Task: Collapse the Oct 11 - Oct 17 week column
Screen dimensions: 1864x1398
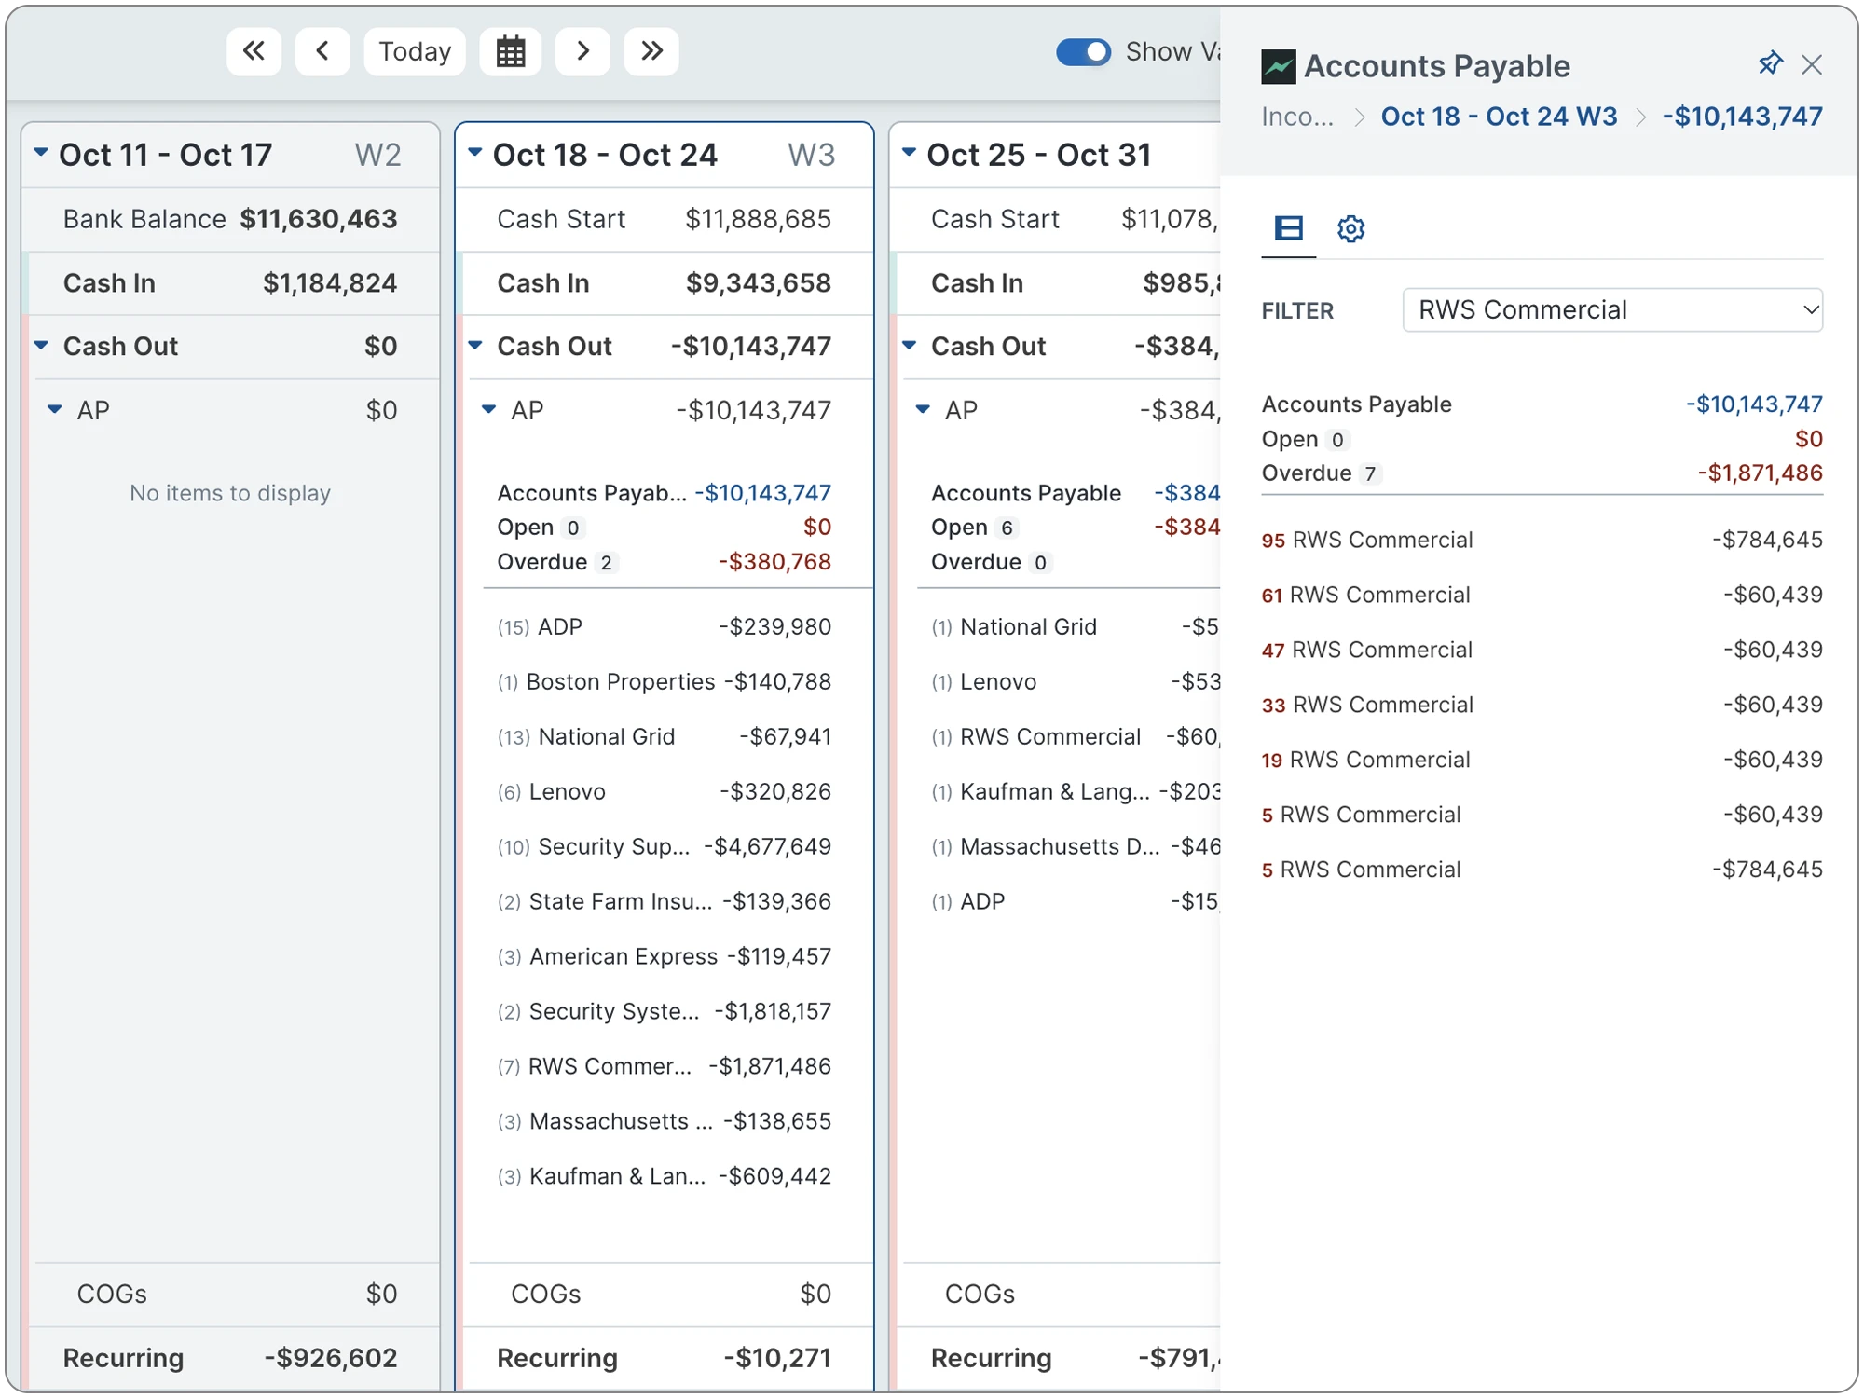Action: (x=41, y=151)
